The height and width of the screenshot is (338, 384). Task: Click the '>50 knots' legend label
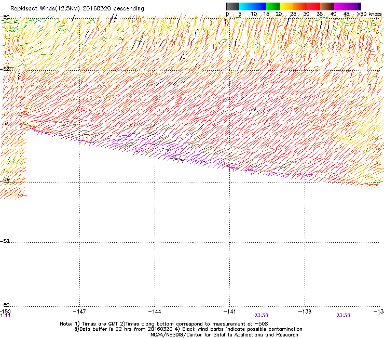coord(369,14)
